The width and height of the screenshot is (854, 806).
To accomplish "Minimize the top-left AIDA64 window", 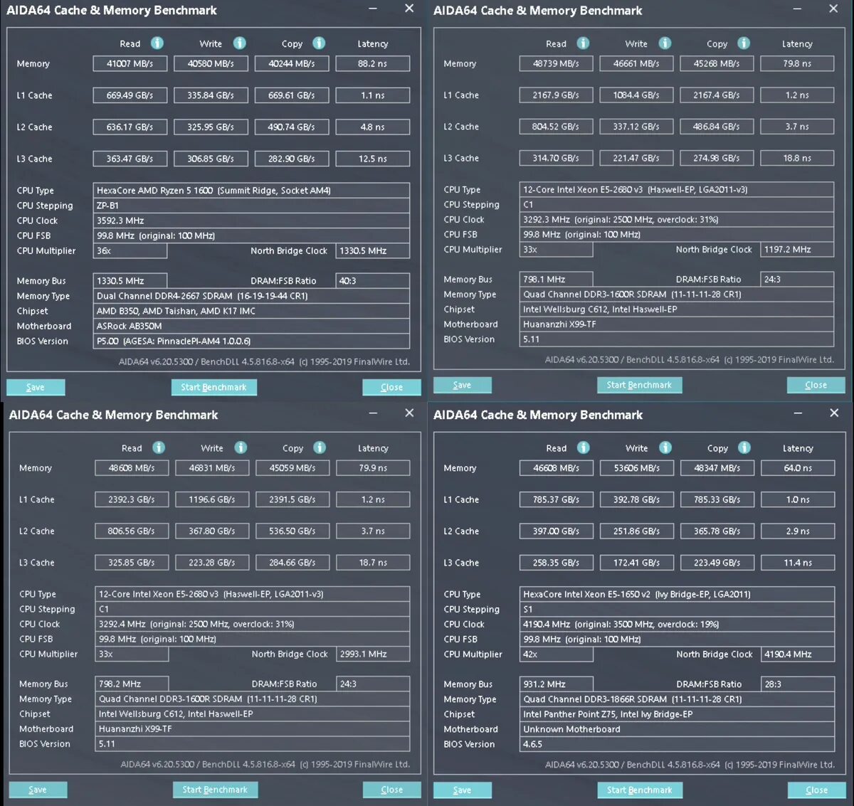I will tap(374, 9).
